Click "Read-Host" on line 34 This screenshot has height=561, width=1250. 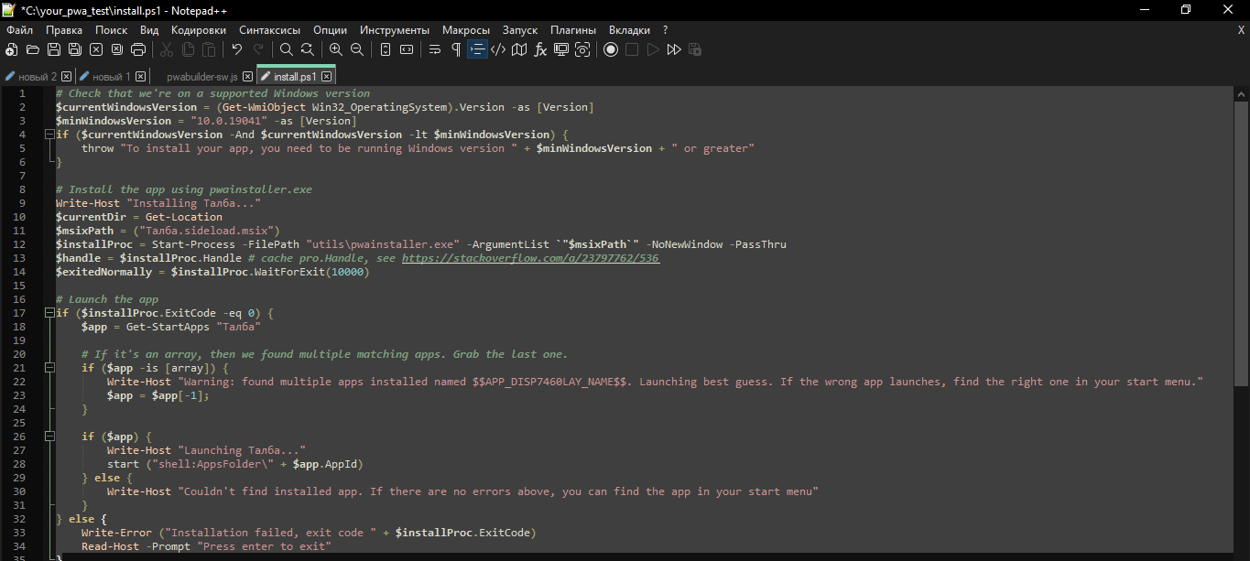coord(111,546)
